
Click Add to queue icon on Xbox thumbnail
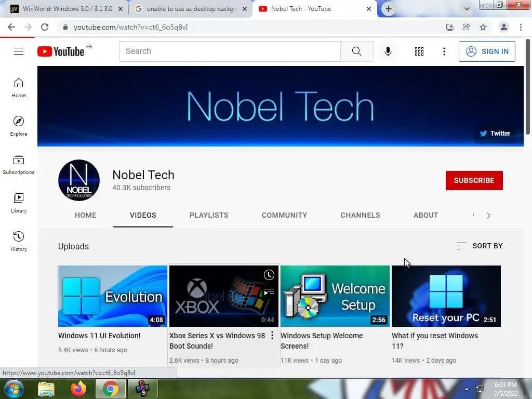269,291
